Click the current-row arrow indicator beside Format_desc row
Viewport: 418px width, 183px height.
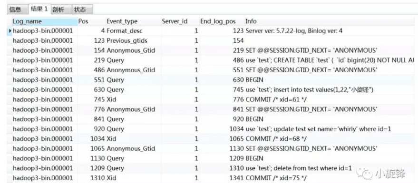tap(10, 31)
